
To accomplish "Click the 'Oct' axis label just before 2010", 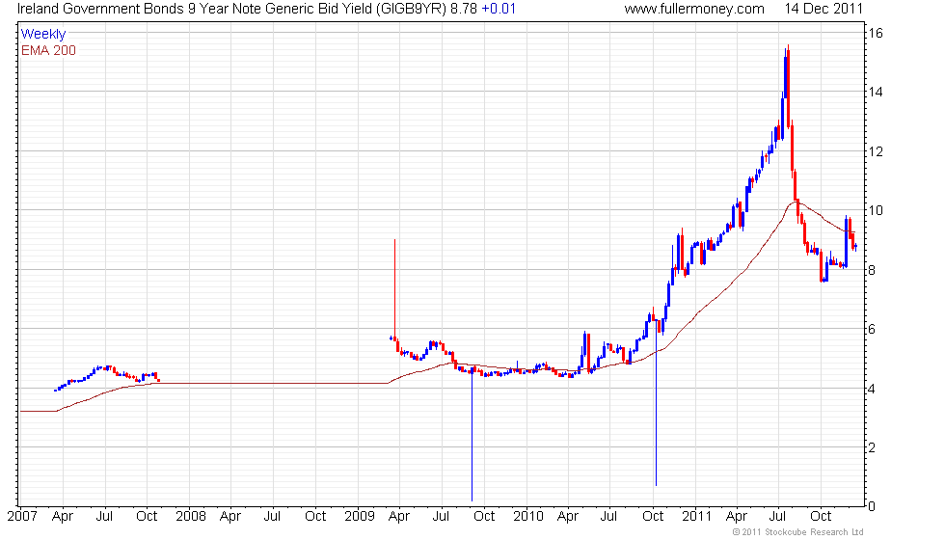I will tap(484, 517).
